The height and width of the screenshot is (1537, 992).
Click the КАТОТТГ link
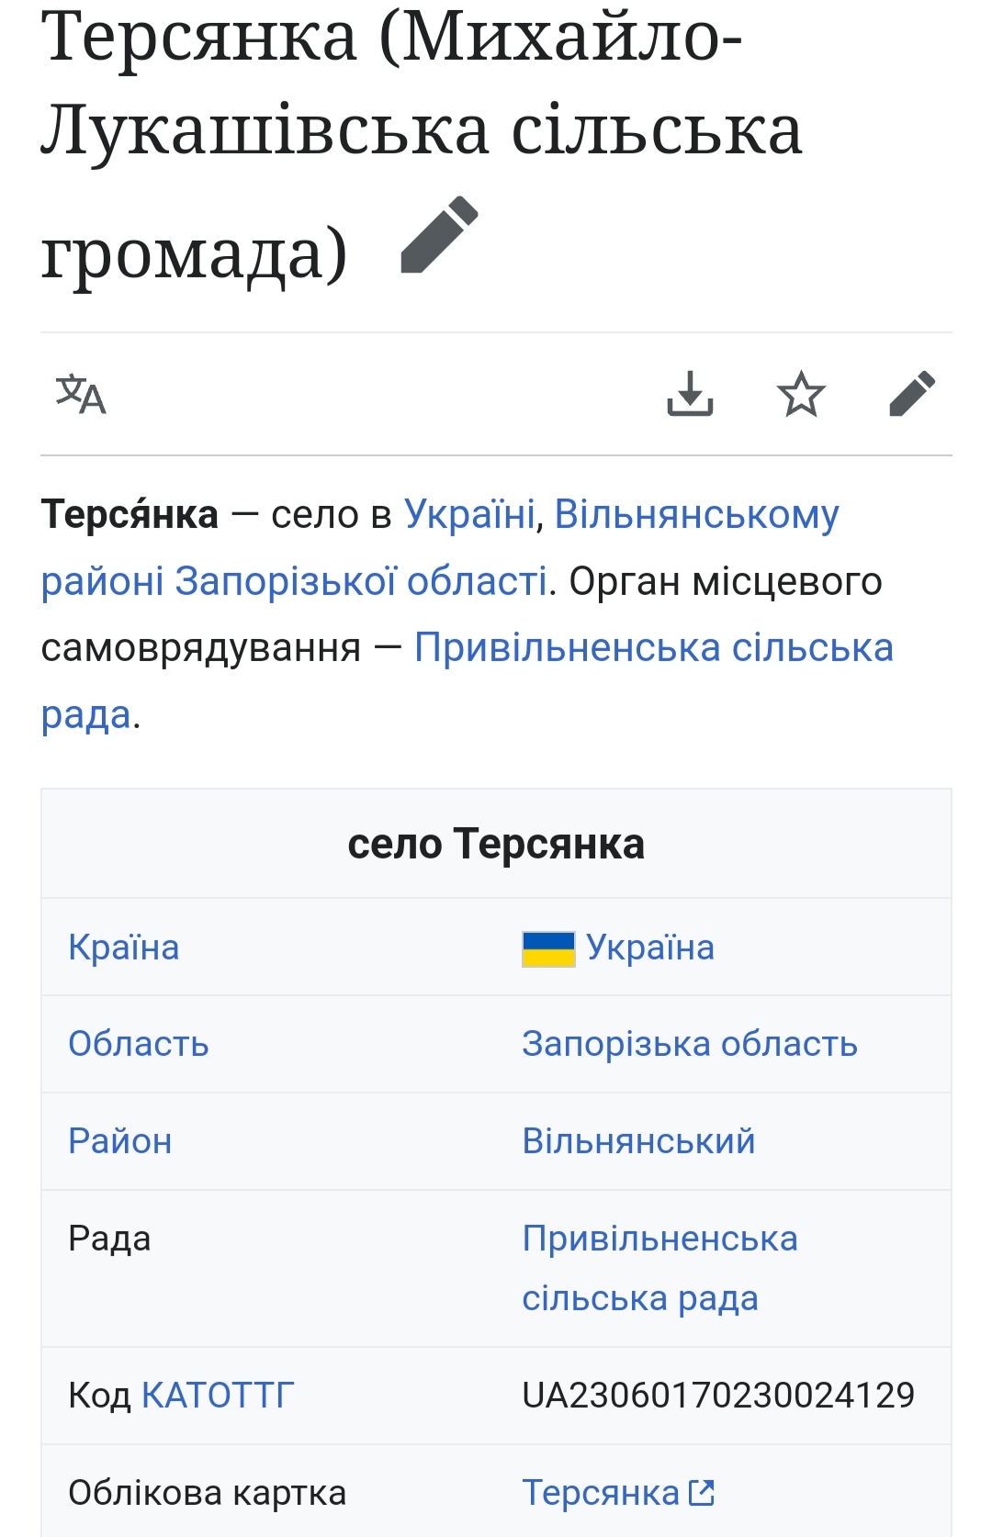pos(218,1396)
